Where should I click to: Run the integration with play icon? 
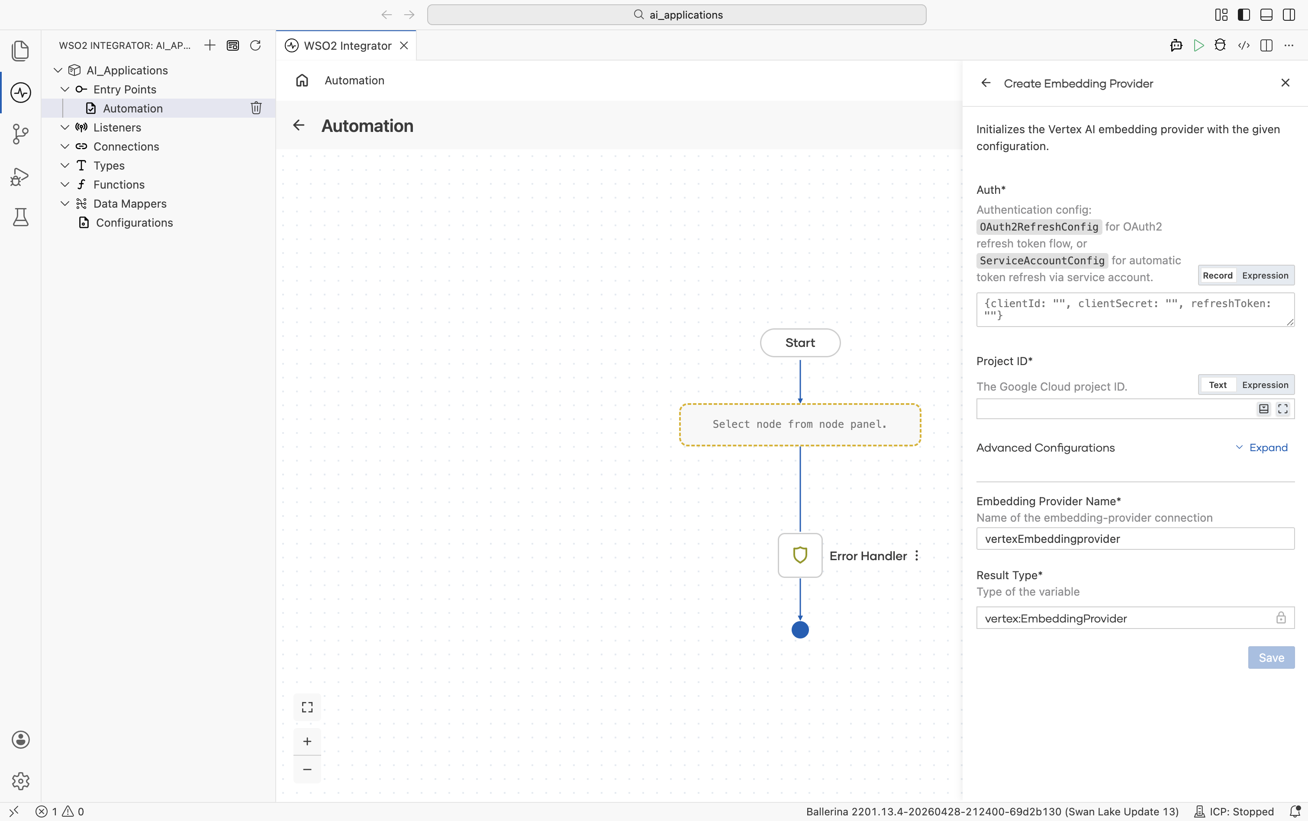point(1199,45)
